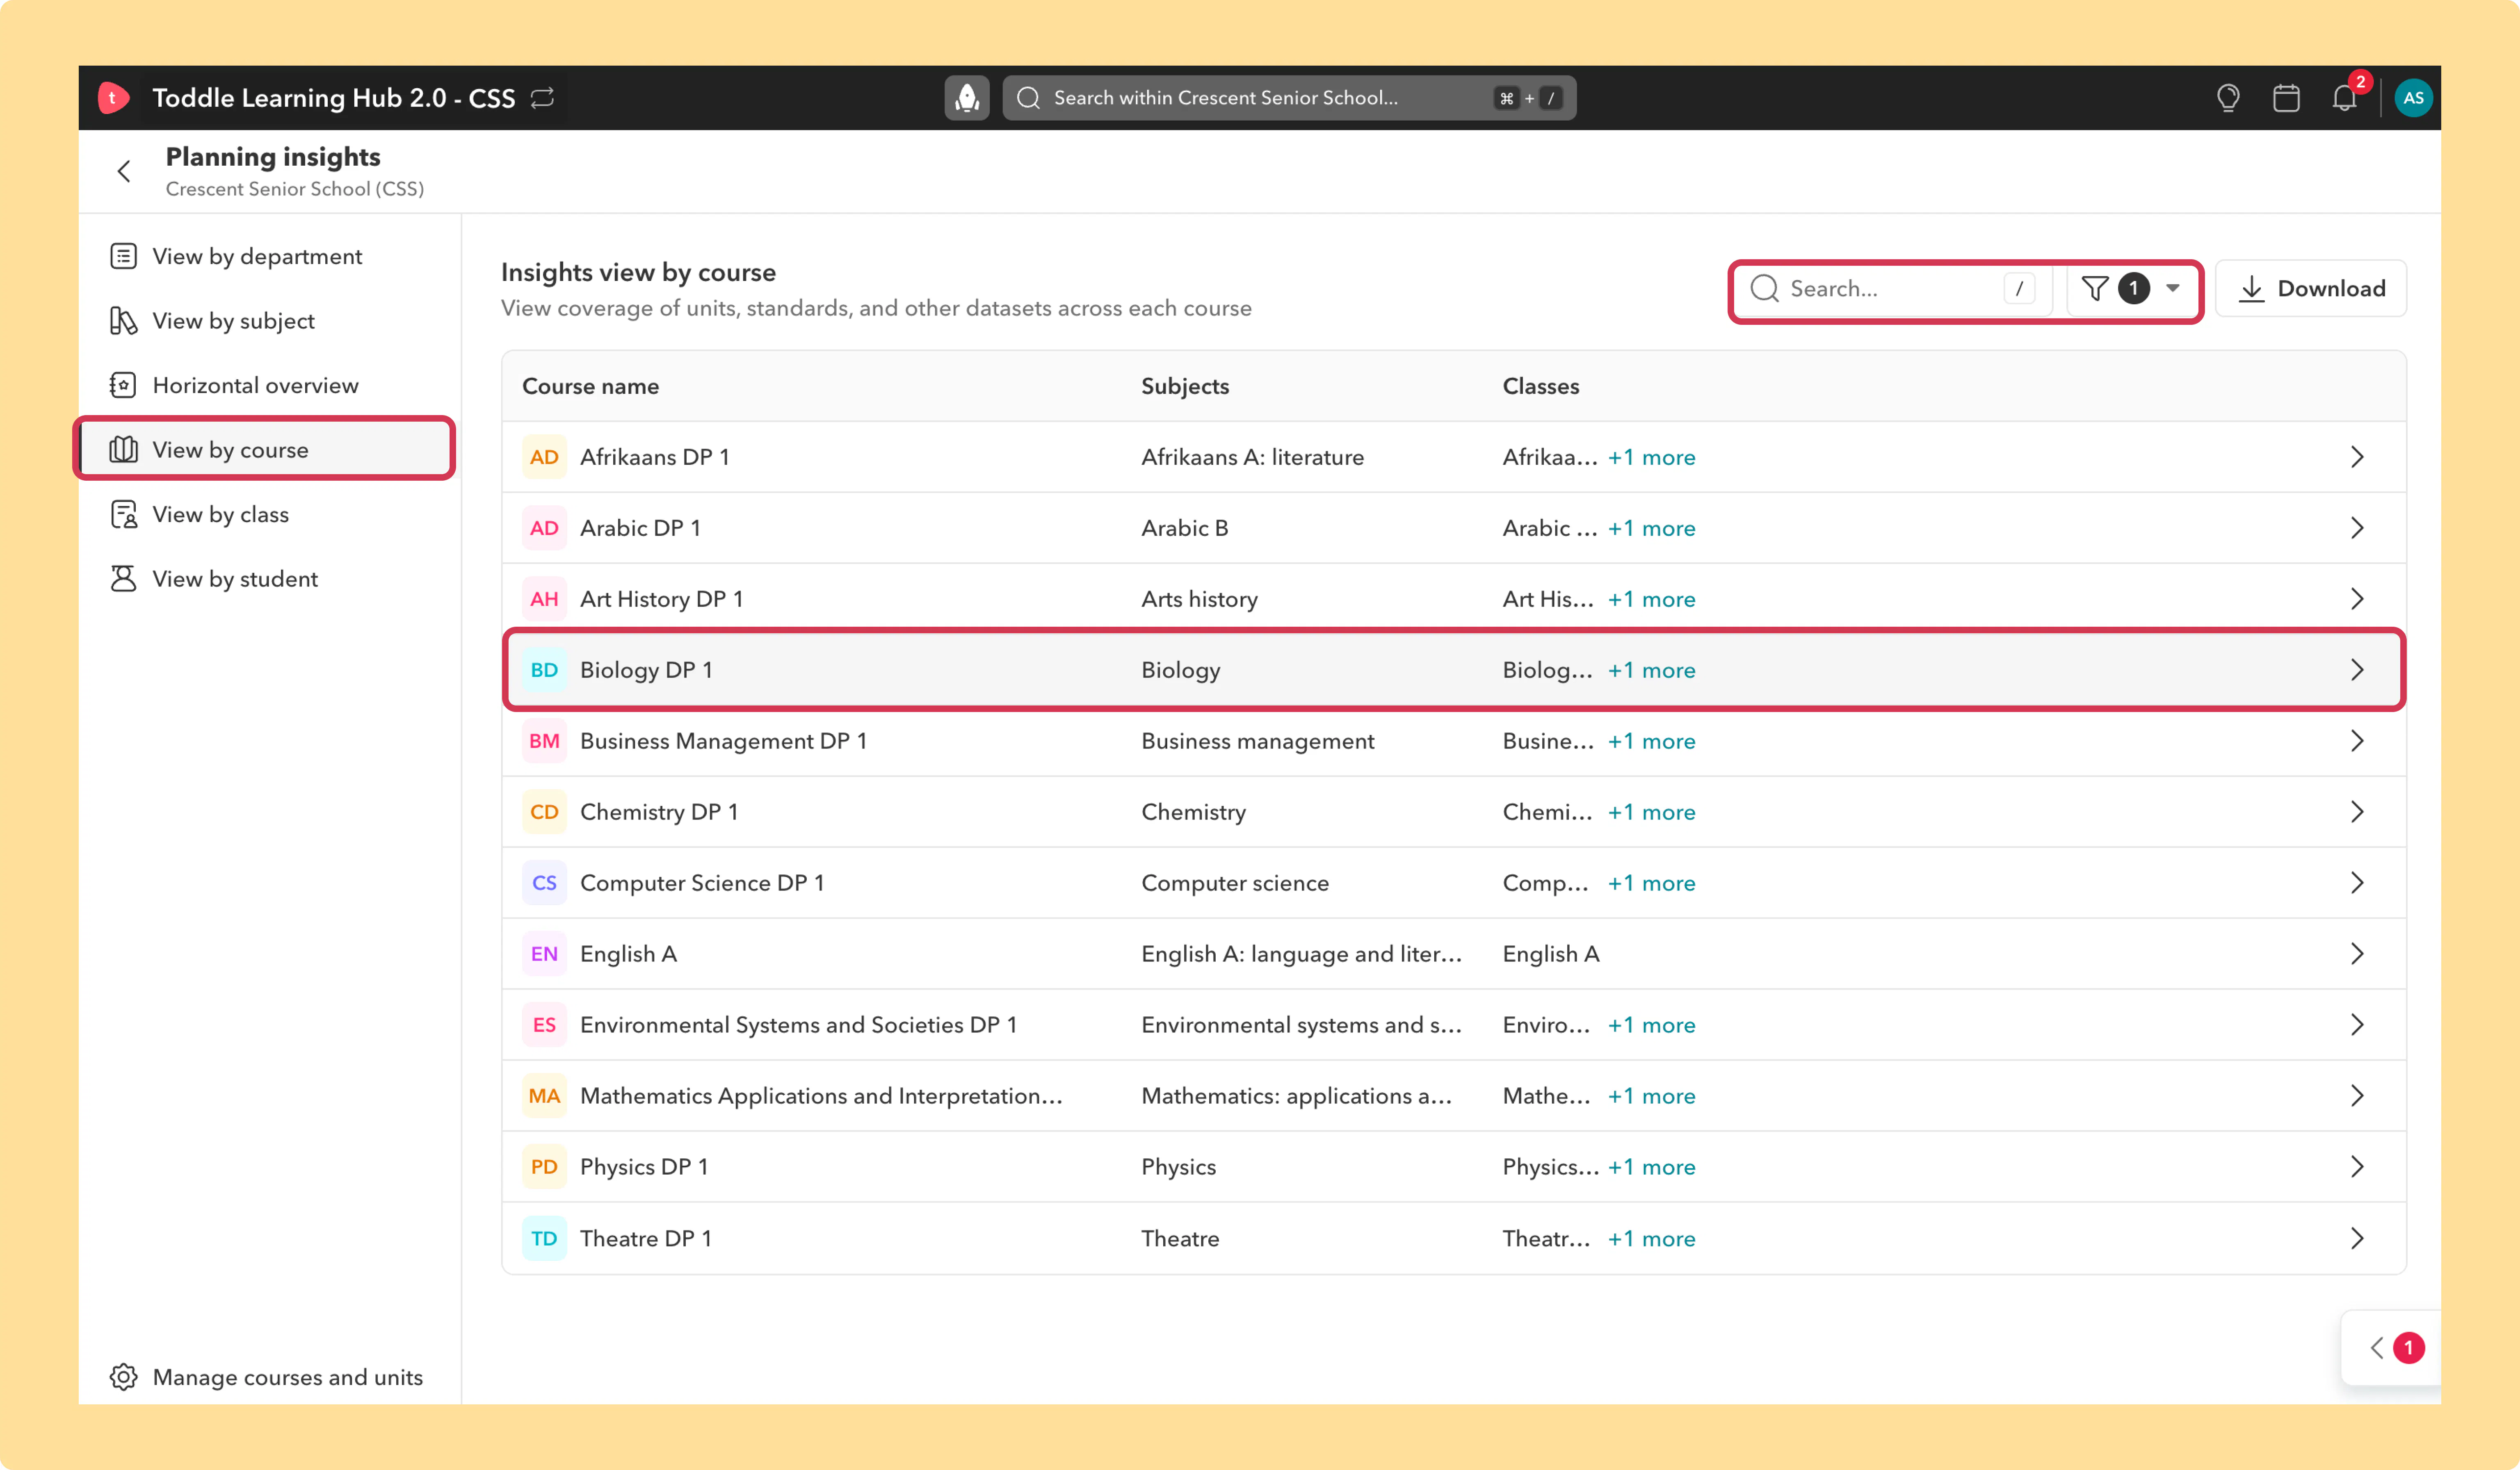Go back using the Planning insights arrow
2520x1470 pixels.
(124, 172)
